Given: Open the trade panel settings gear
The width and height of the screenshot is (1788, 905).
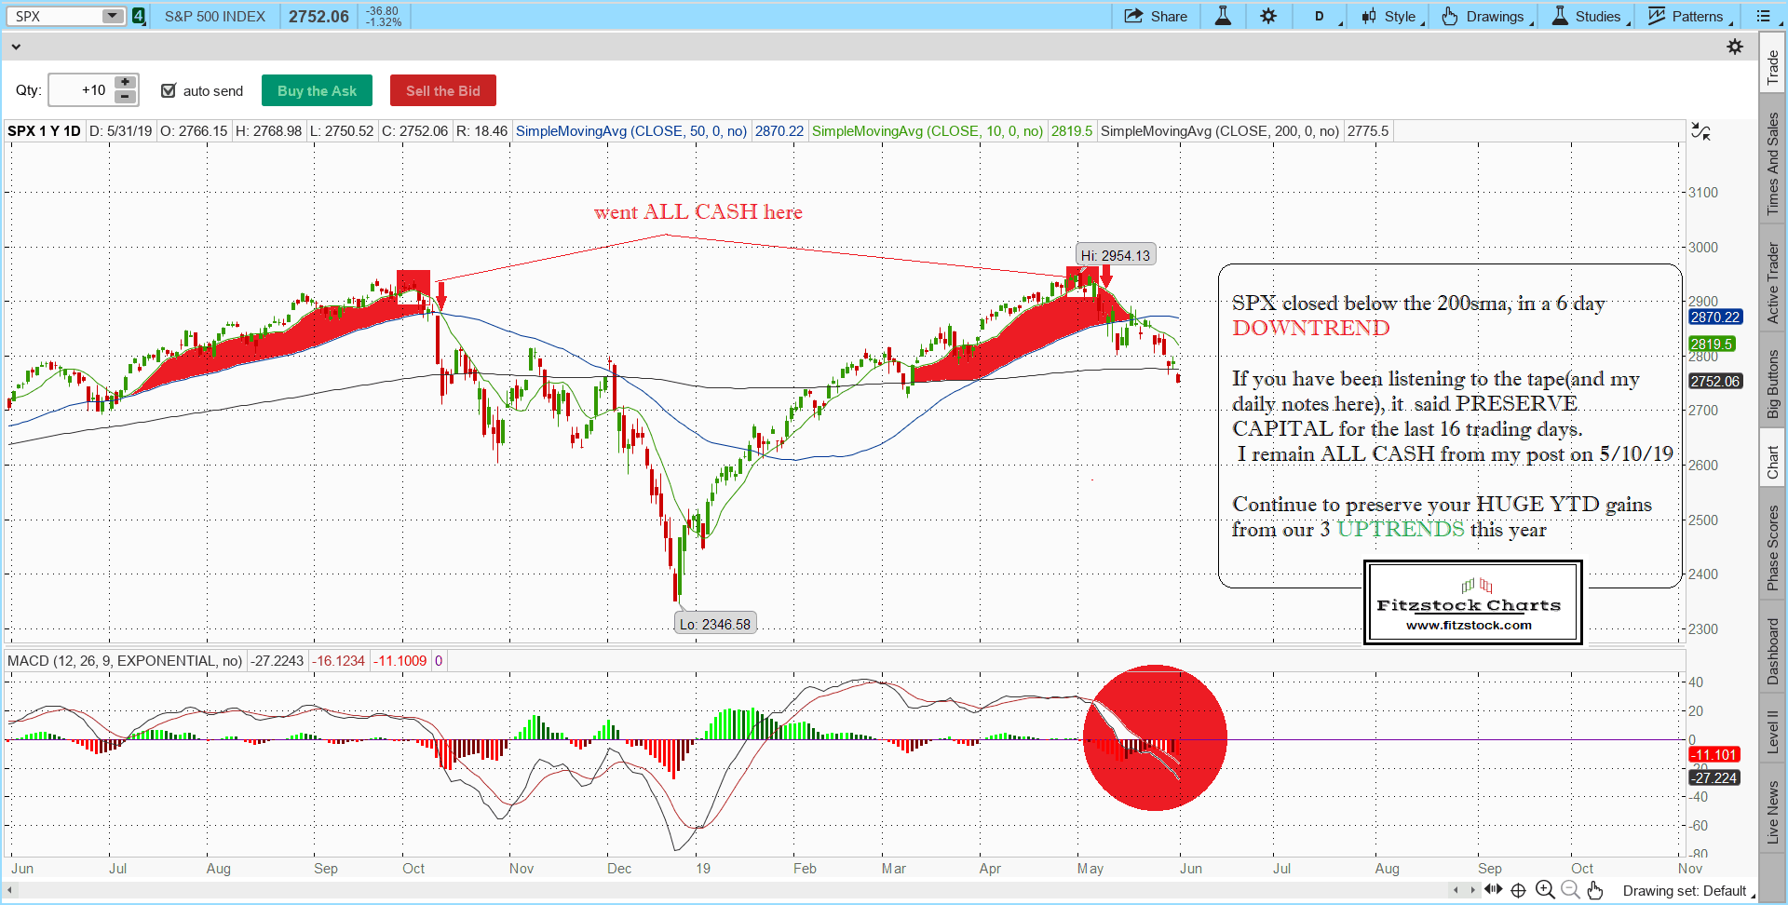Looking at the screenshot, I should (x=1734, y=47).
